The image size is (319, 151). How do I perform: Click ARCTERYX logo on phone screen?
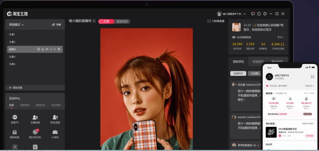[269, 77]
